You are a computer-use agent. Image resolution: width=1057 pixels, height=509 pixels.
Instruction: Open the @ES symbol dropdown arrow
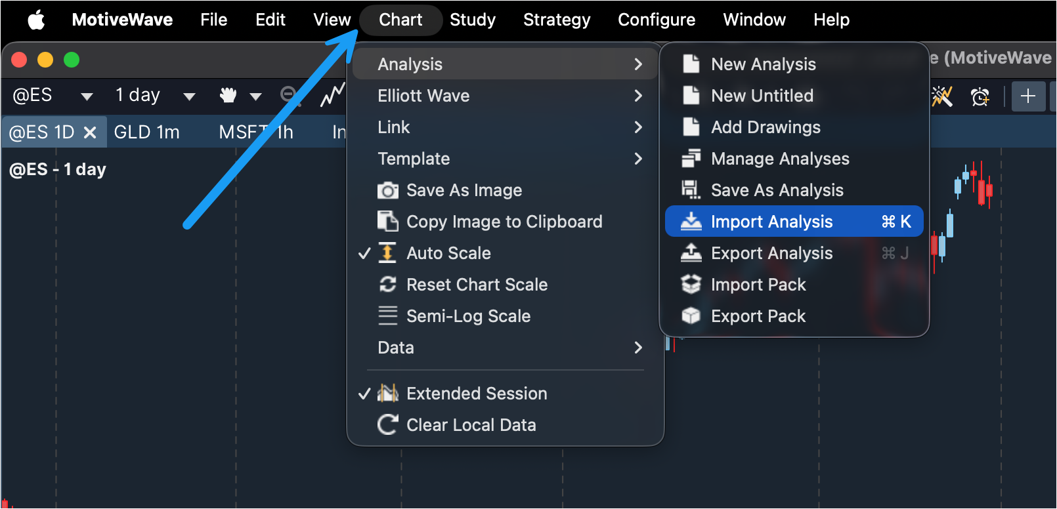pos(87,96)
